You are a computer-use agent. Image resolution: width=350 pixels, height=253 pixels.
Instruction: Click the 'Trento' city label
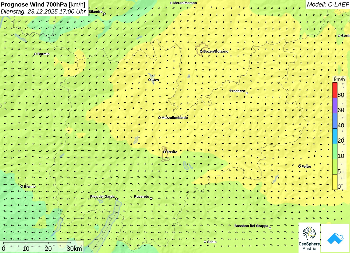pos(172,152)
